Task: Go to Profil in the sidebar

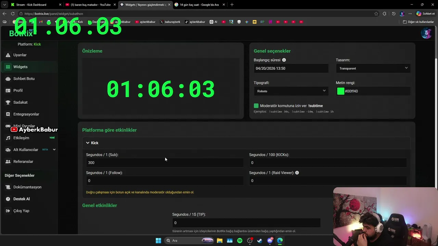Action: [29, 91]
